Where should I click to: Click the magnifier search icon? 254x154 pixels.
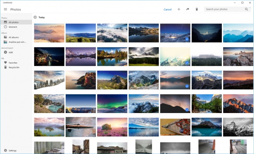coord(247,9)
